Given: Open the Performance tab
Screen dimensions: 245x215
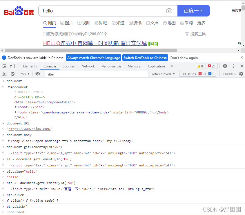Looking at the screenshot, I should point(111,66).
